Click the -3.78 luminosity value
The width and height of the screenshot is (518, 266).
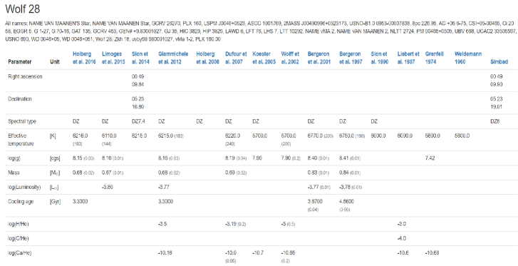[x=345, y=188]
